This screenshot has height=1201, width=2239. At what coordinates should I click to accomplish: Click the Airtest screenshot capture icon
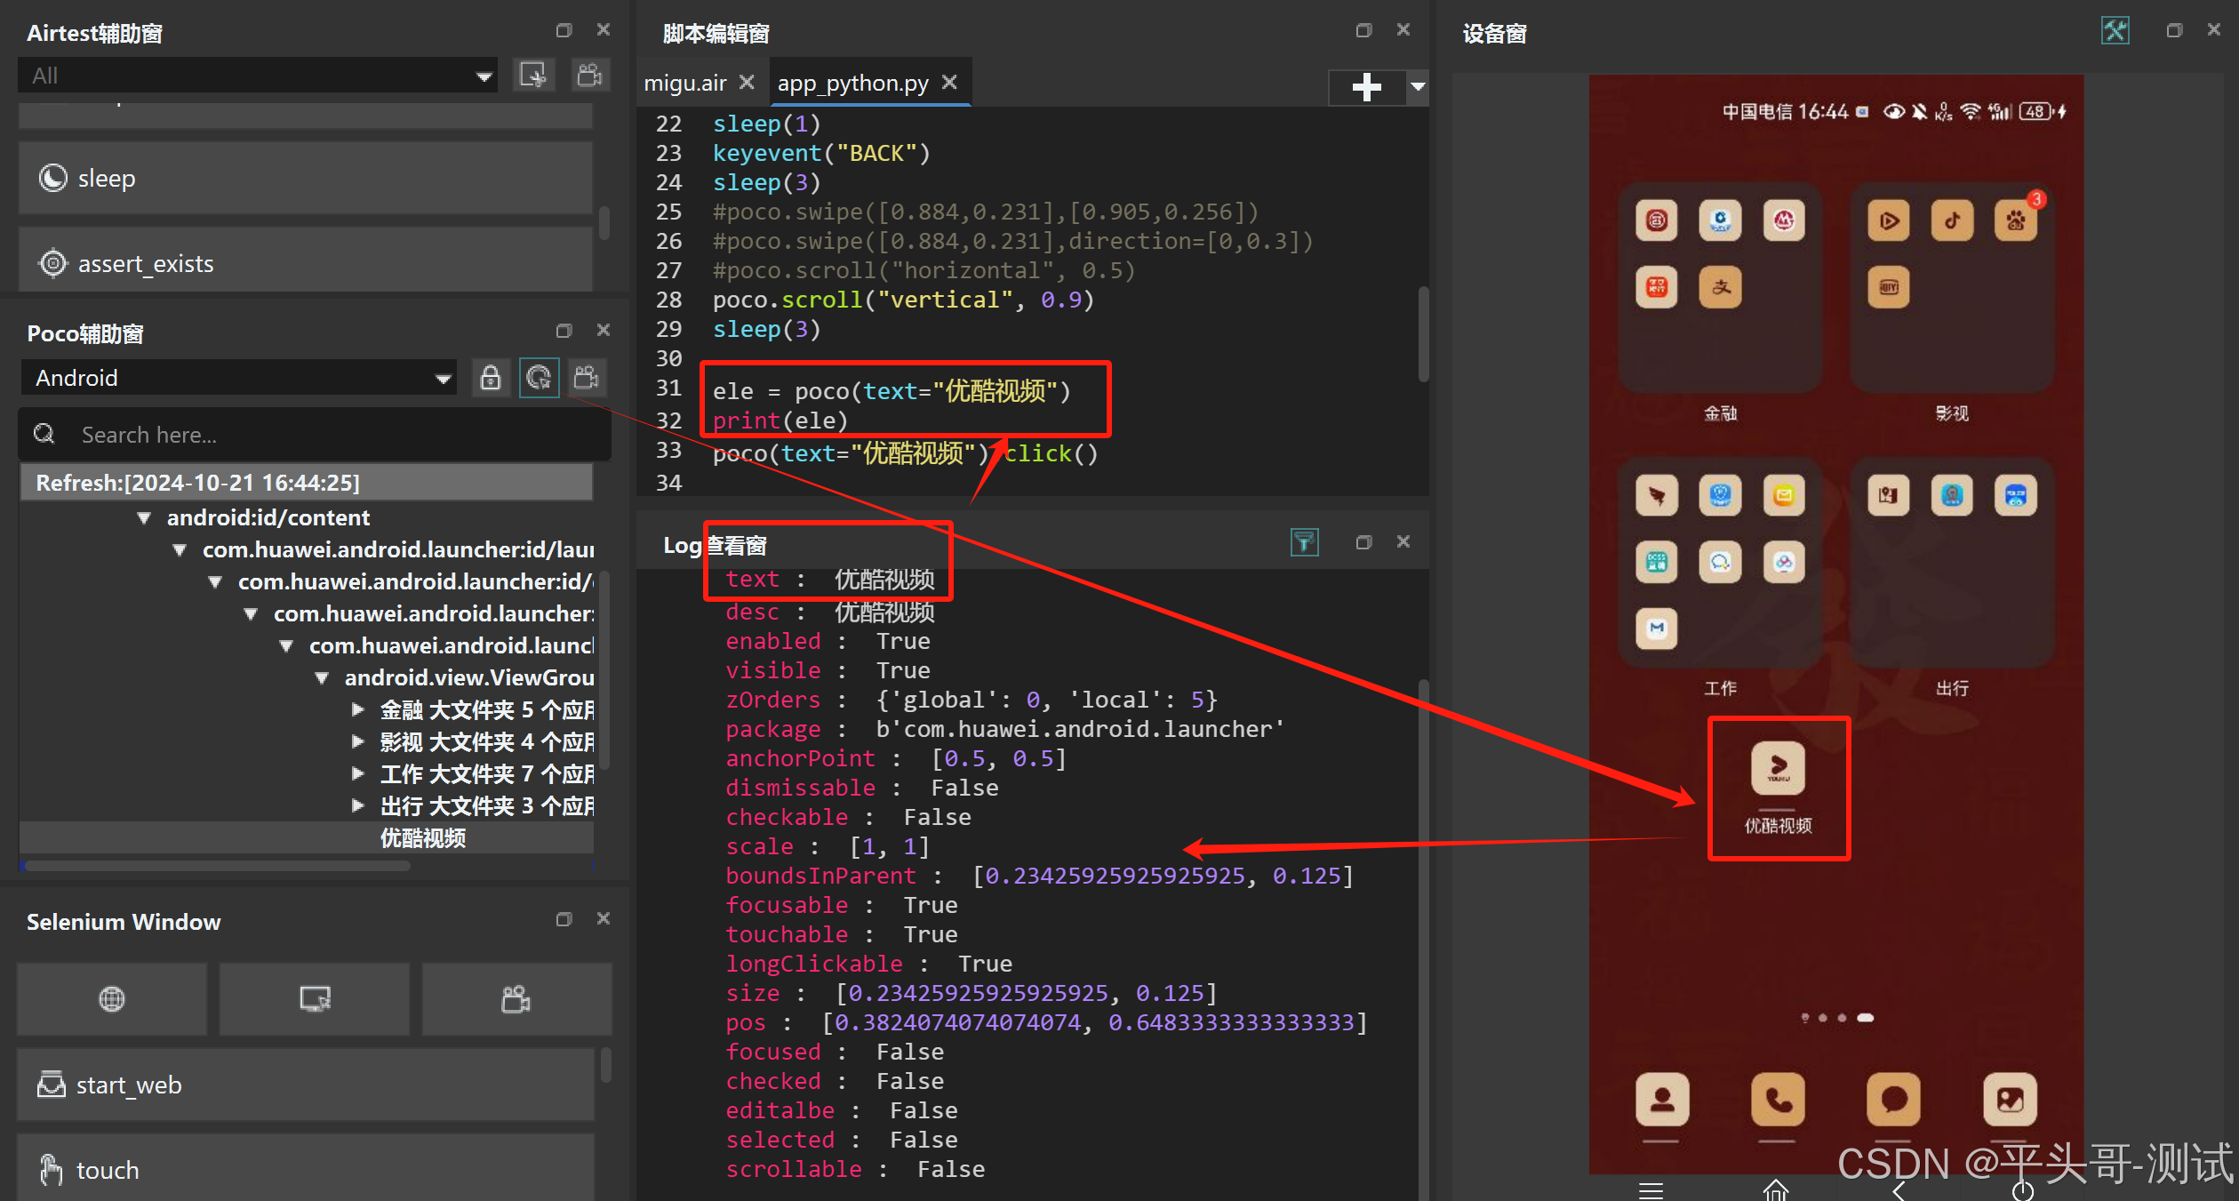click(533, 76)
